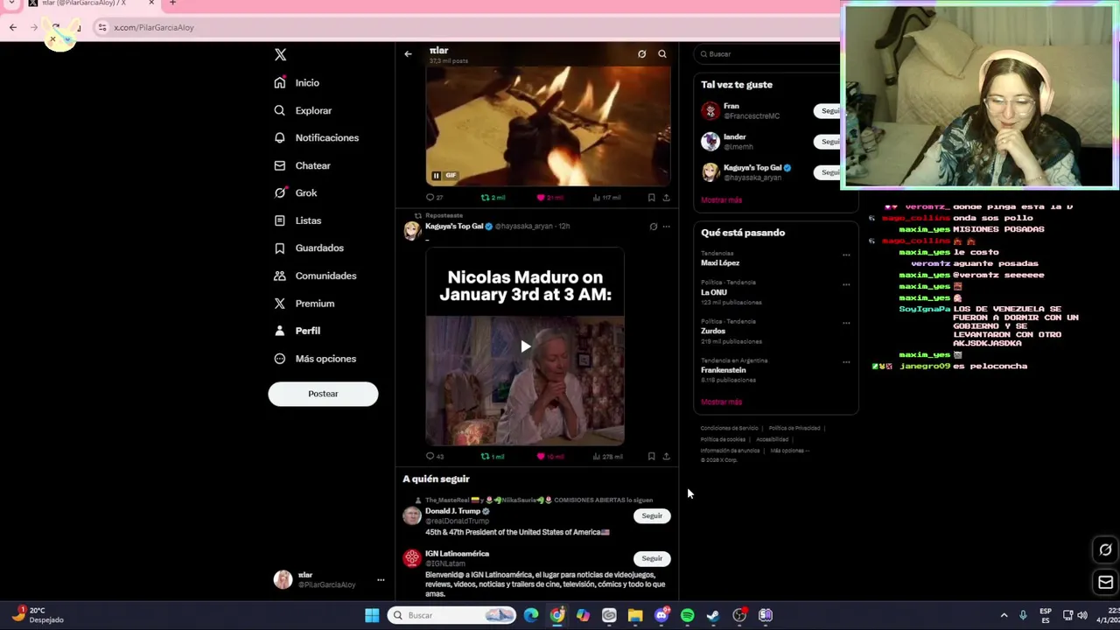Screen dimensions: 1120x630
Task: Open the X logo home link
Action: [280, 54]
